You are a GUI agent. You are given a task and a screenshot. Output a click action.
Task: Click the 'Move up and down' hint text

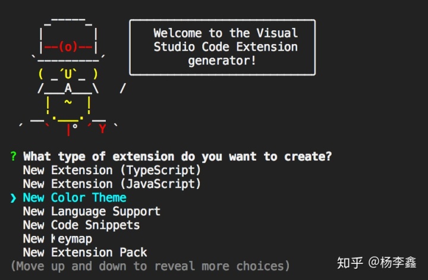(150, 266)
